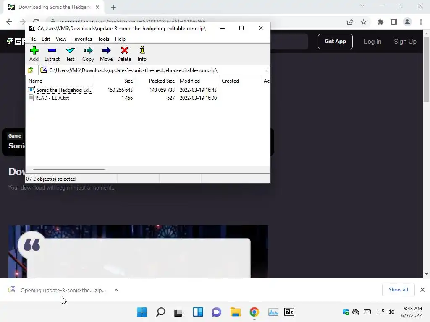This screenshot has width=430, height=322.
Task: Expand the 7-Zip address path dropdown
Action: click(266, 70)
